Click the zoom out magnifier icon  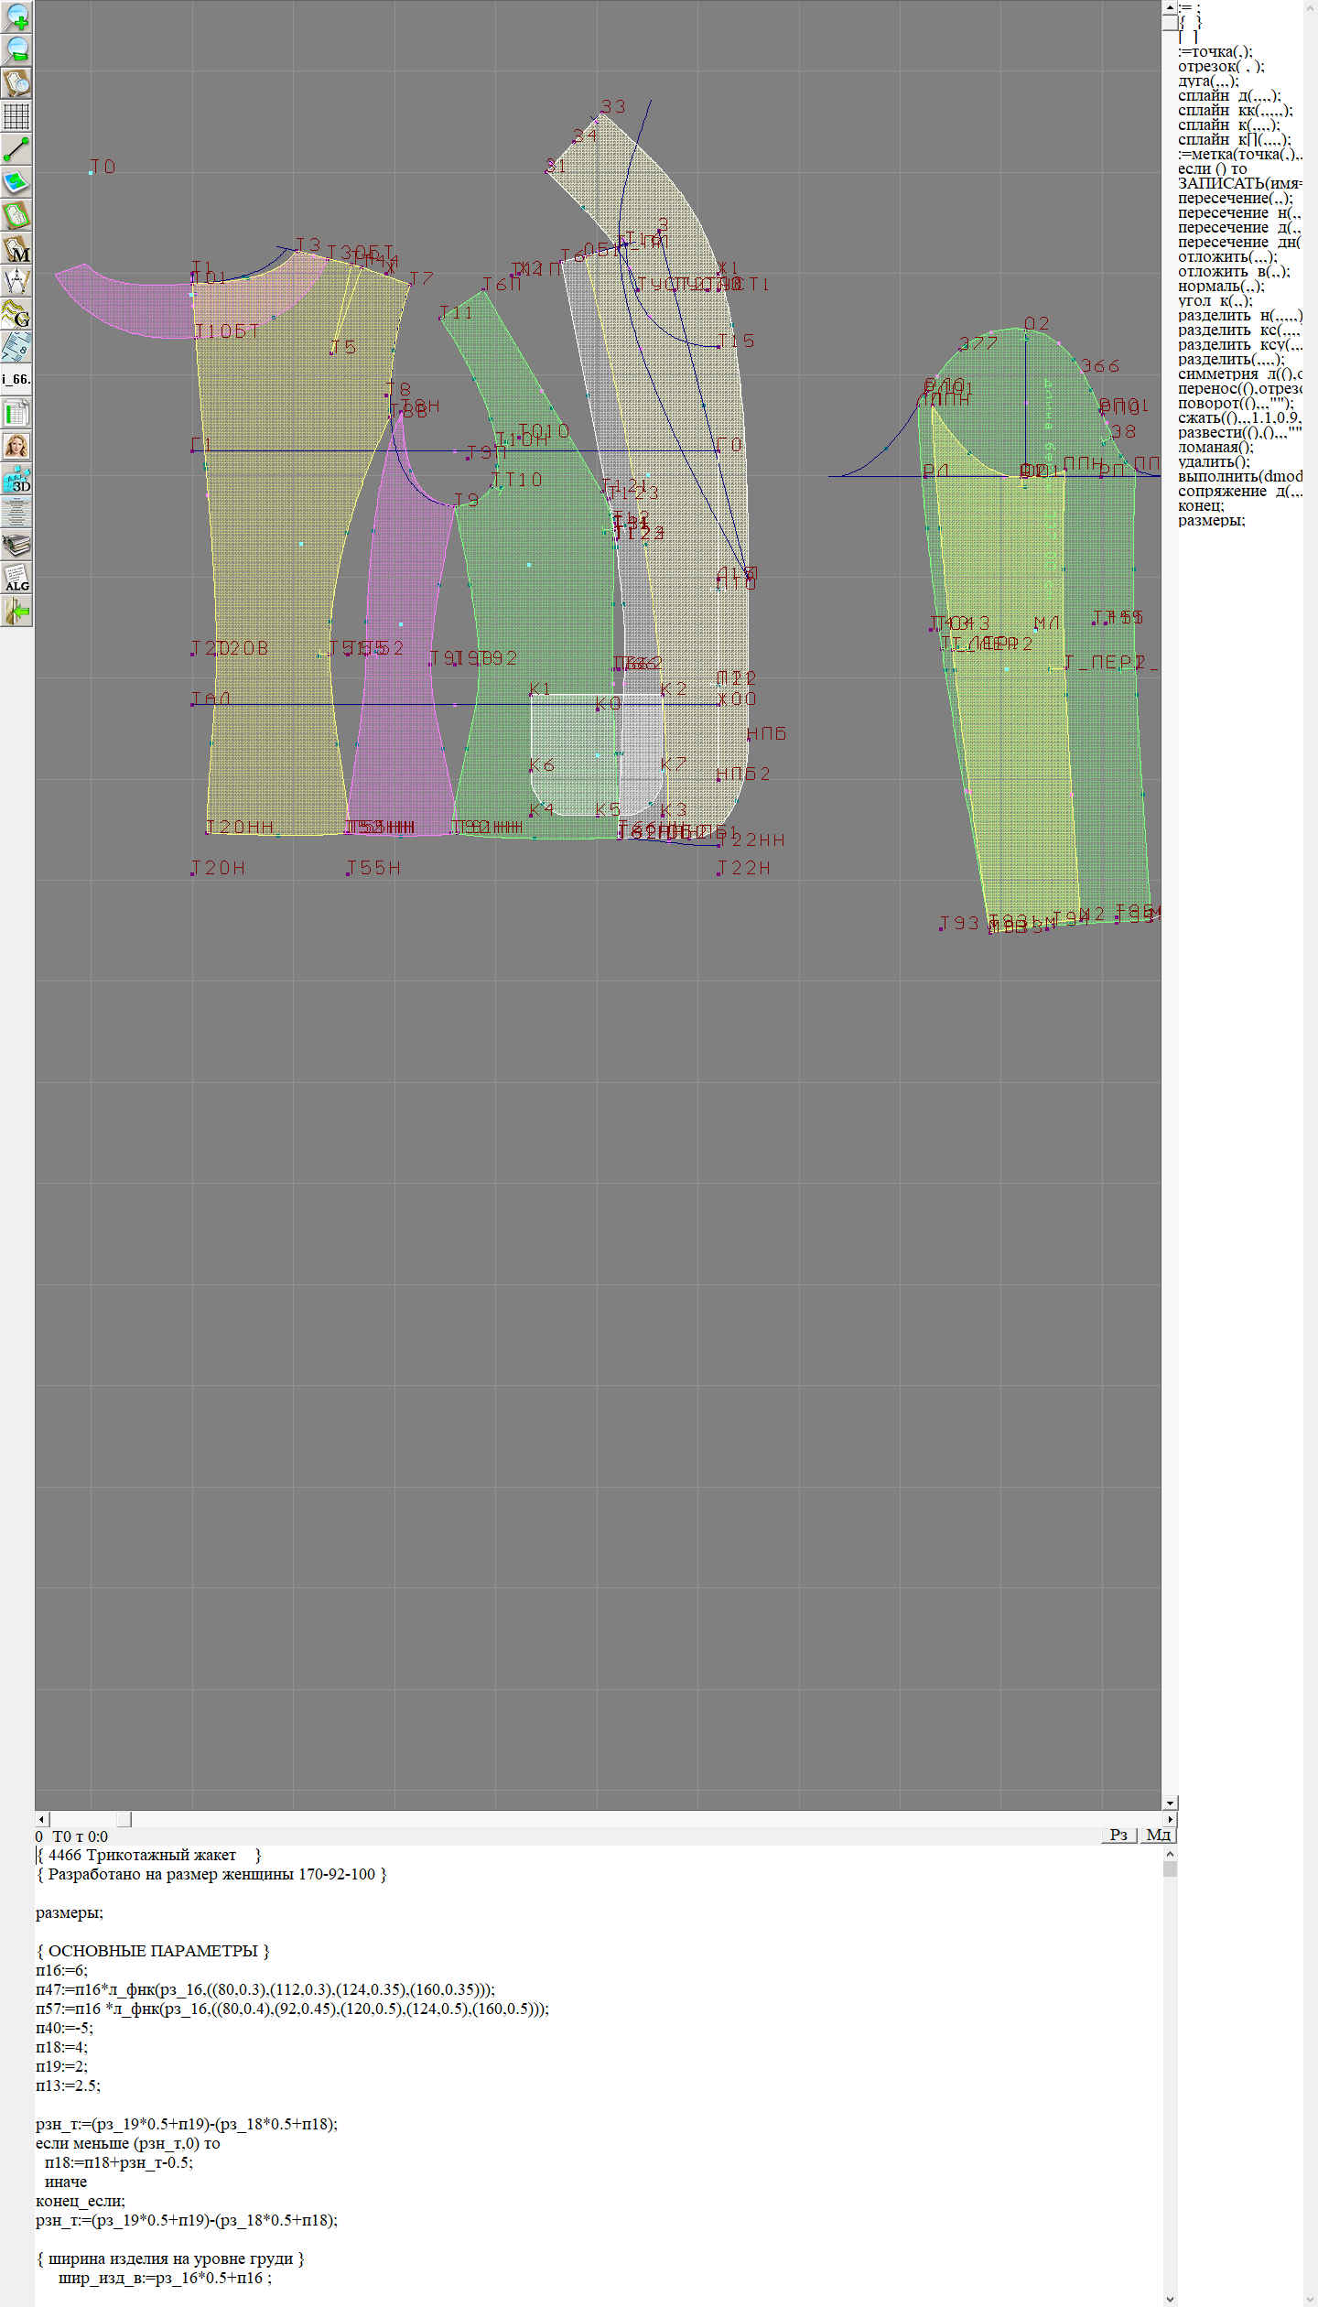click(16, 49)
